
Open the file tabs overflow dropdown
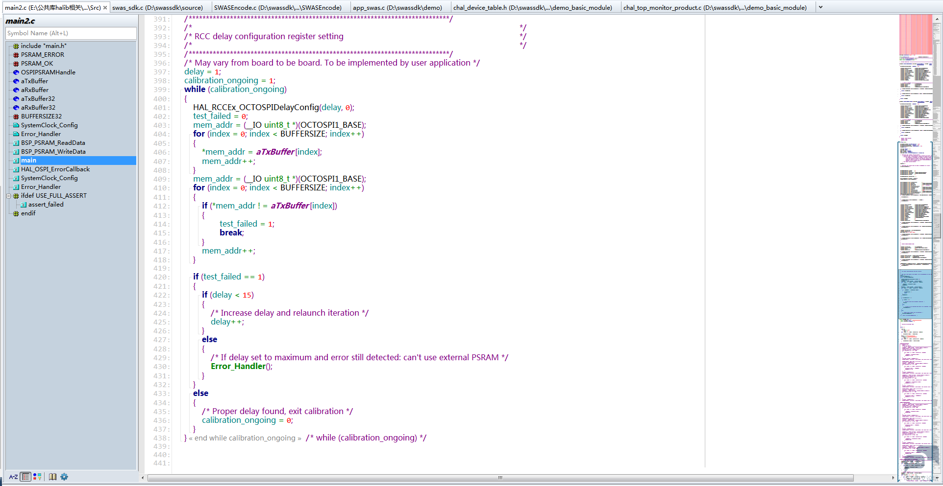pos(820,8)
